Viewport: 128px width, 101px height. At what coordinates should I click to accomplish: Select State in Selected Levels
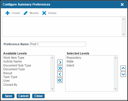[70, 61]
